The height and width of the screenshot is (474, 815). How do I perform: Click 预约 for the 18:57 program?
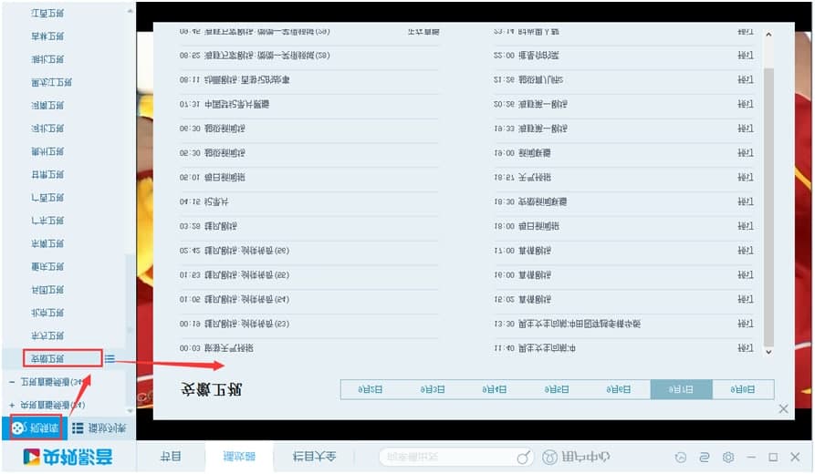pyautogui.click(x=745, y=177)
